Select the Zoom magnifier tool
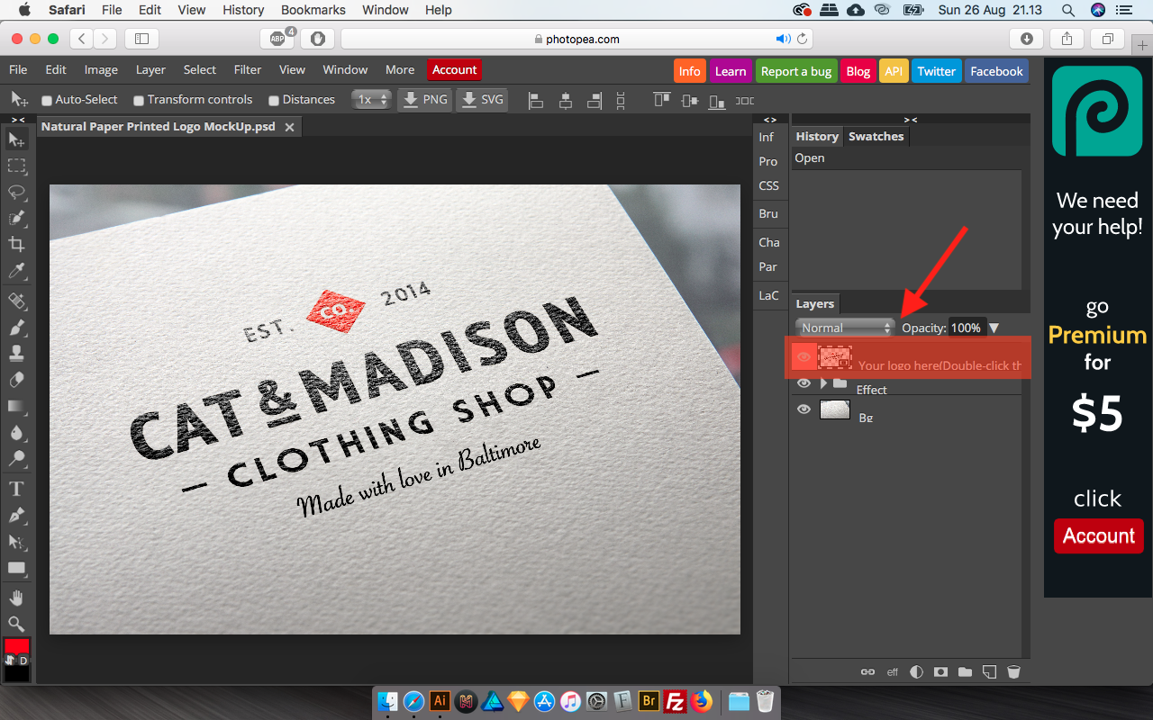Image resolution: width=1153 pixels, height=720 pixels. click(x=16, y=624)
